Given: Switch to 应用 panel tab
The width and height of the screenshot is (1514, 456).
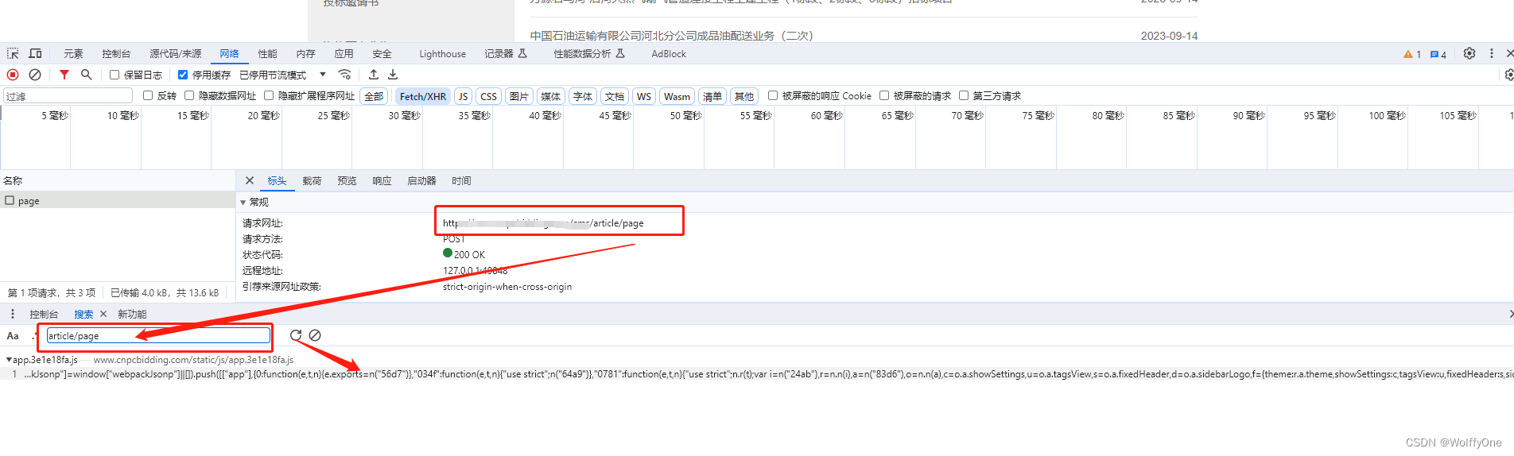Looking at the screenshot, I should (x=344, y=53).
